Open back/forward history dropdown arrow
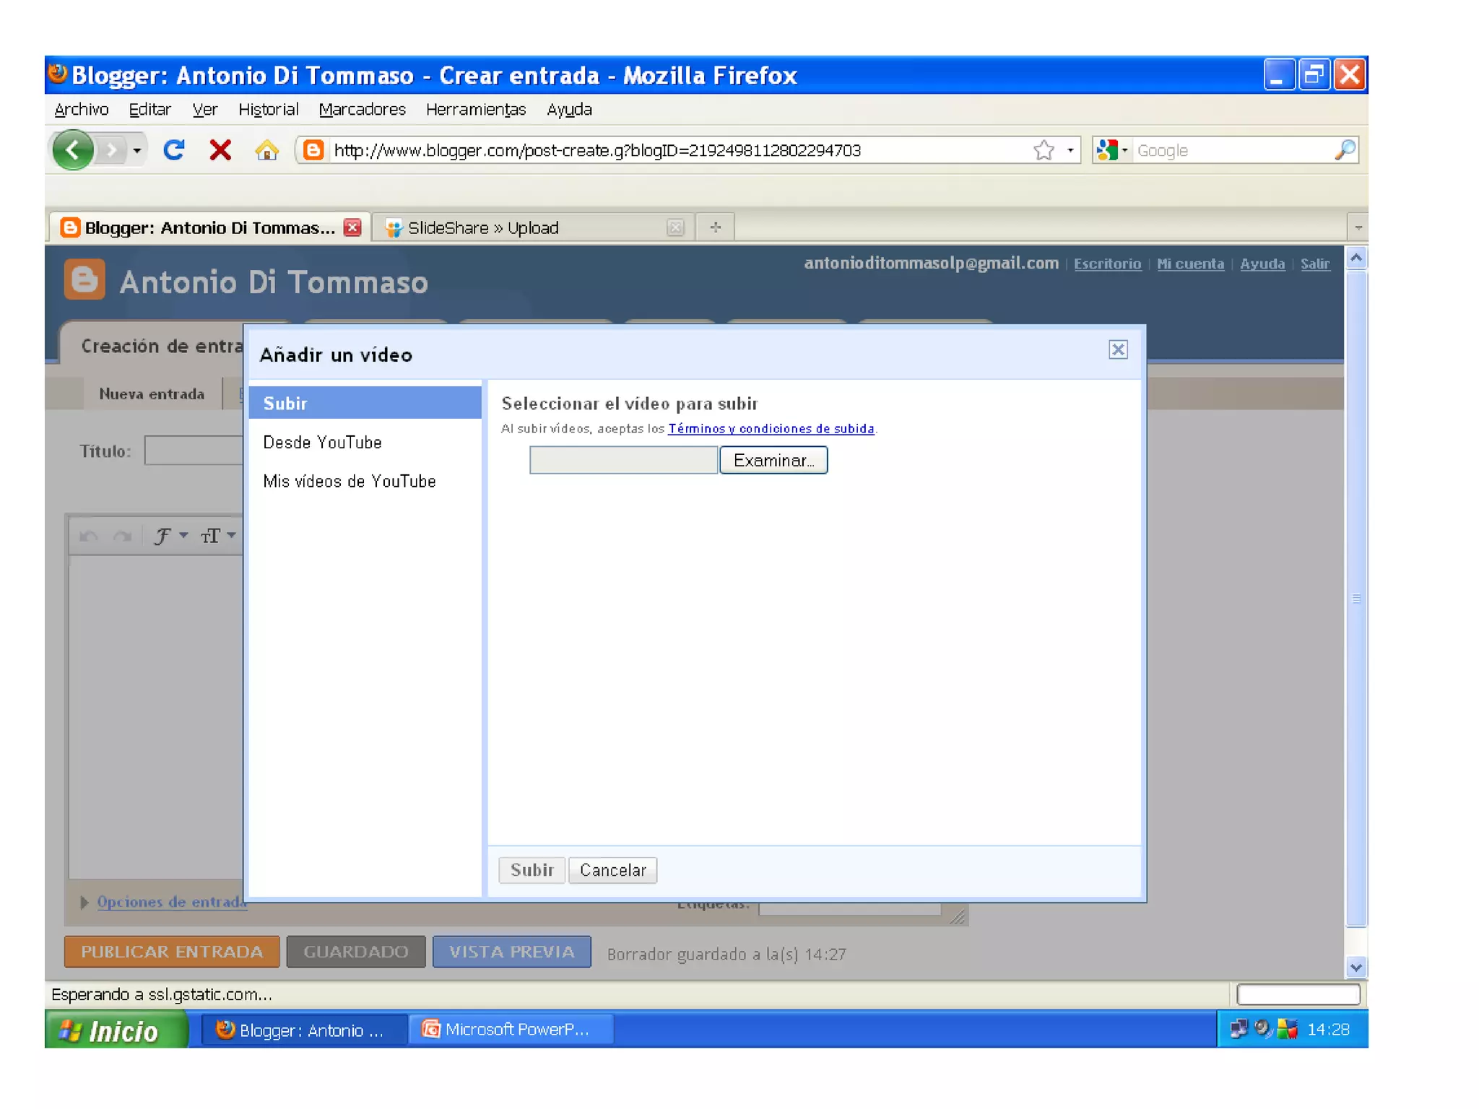 [x=136, y=150]
